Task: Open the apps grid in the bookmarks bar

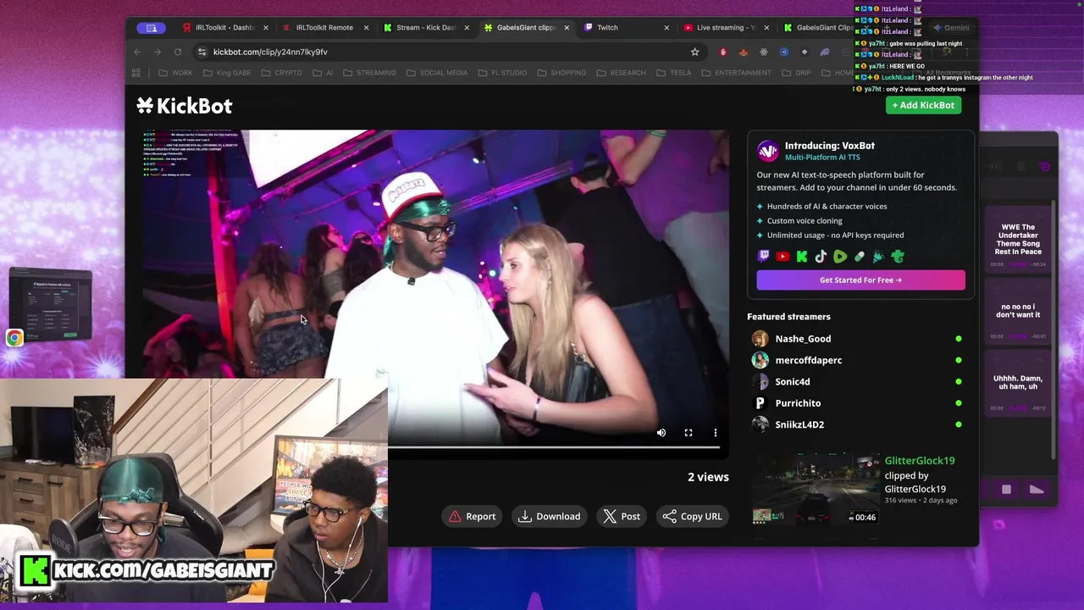Action: pos(135,73)
